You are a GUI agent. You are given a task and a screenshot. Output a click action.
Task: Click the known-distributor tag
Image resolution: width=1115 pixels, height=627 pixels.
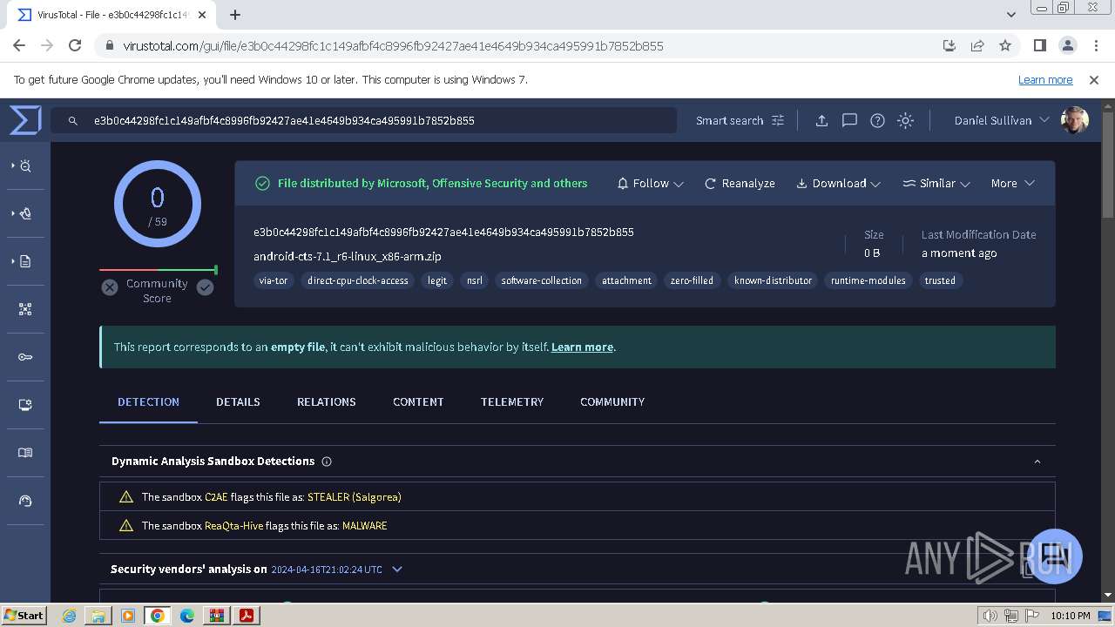point(773,280)
